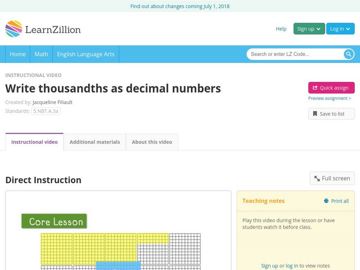Click the bookmark icon on Save to list

click(315, 114)
